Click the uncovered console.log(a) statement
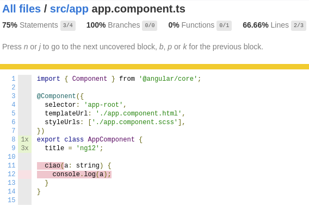 75,175
